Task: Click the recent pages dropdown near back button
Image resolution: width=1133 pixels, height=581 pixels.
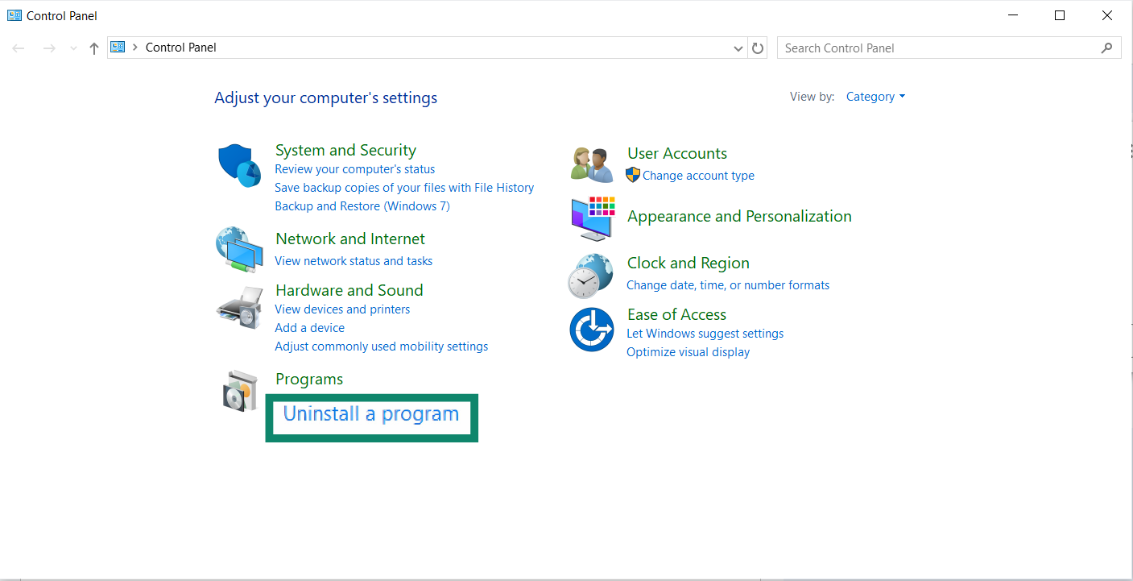Action: click(73, 48)
